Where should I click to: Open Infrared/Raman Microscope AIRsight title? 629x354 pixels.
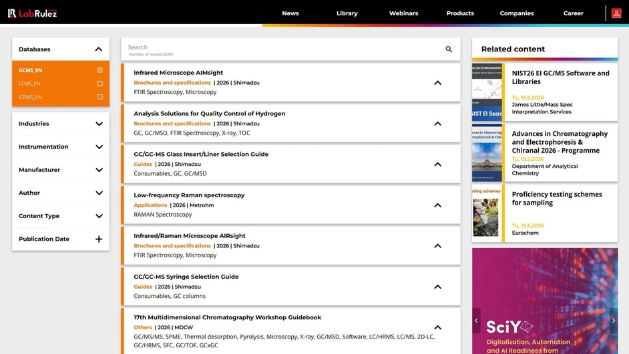[x=190, y=236]
